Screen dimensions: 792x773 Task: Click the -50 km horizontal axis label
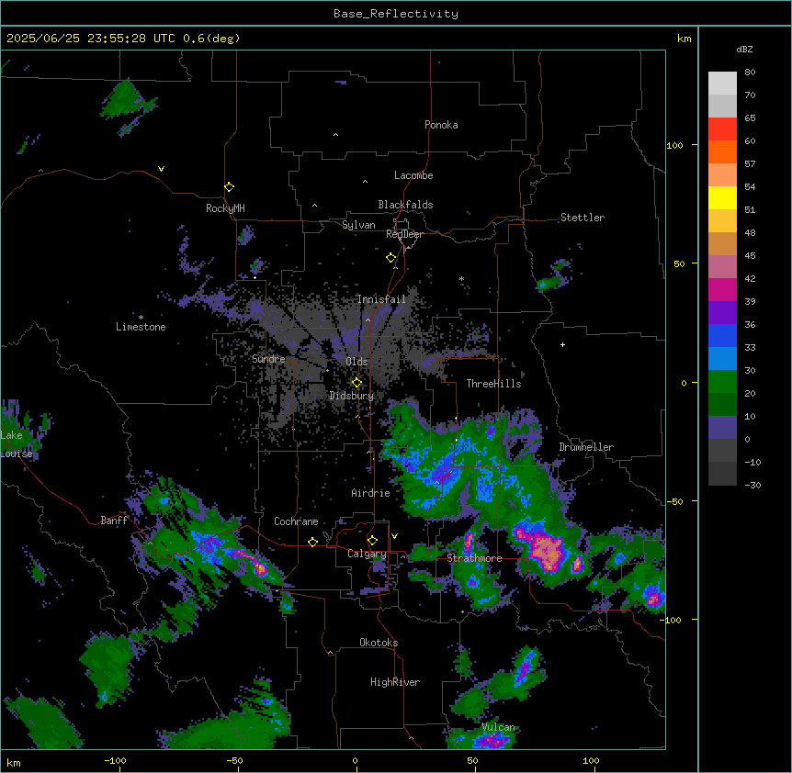click(234, 760)
